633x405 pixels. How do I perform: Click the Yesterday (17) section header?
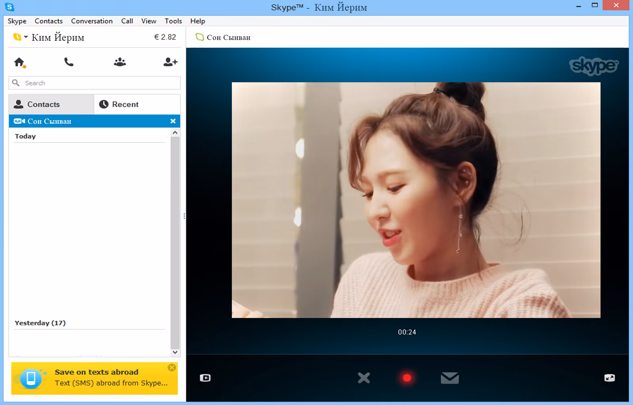[x=40, y=323]
